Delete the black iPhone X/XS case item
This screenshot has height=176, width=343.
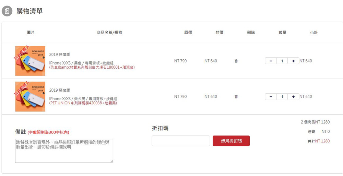point(236,61)
